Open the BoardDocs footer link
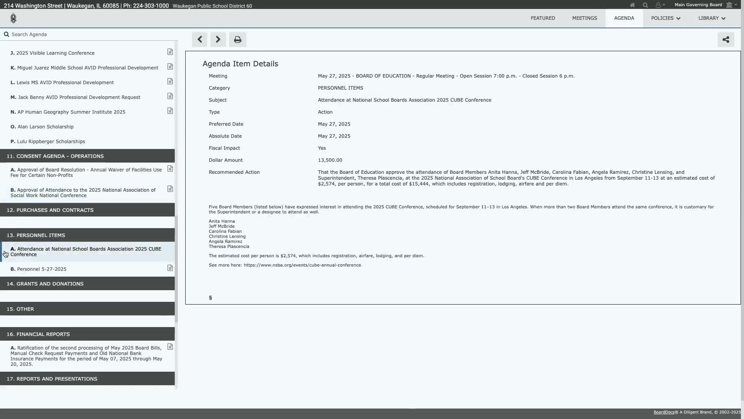Screen dimensions: 744x419 coord(664,412)
